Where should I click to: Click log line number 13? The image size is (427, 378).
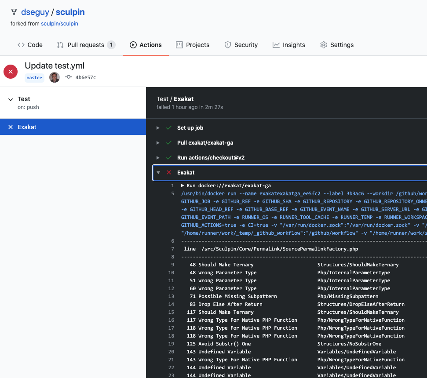[171, 296]
